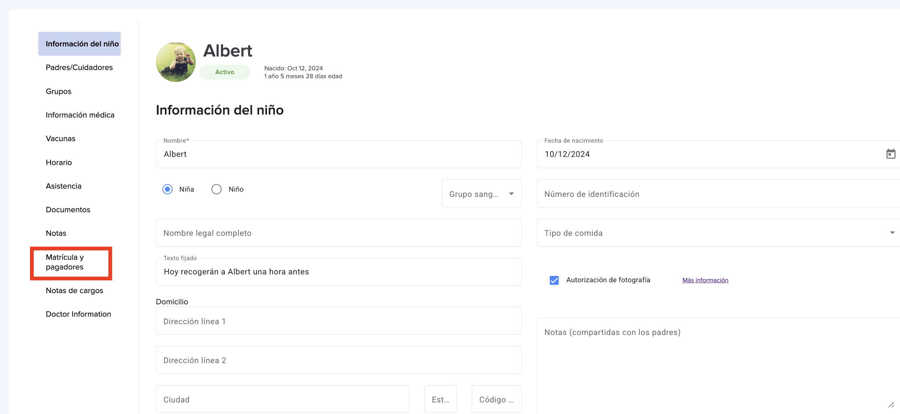Click the calendar icon in birth date field

pos(891,154)
